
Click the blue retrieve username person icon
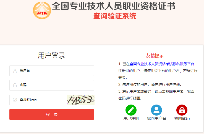(x=156, y=110)
